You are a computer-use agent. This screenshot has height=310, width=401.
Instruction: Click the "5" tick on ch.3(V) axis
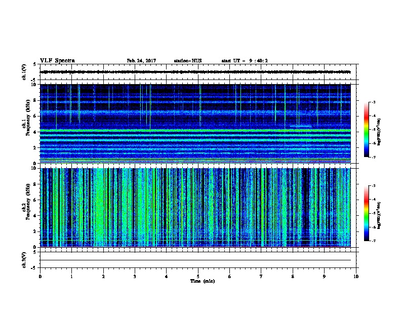34,252
